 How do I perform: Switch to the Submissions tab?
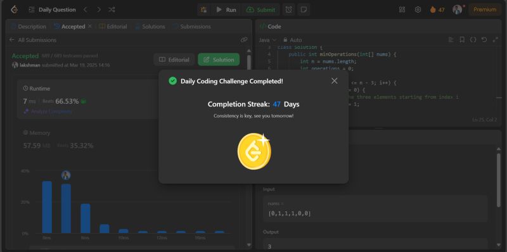pyautogui.click(x=192, y=27)
